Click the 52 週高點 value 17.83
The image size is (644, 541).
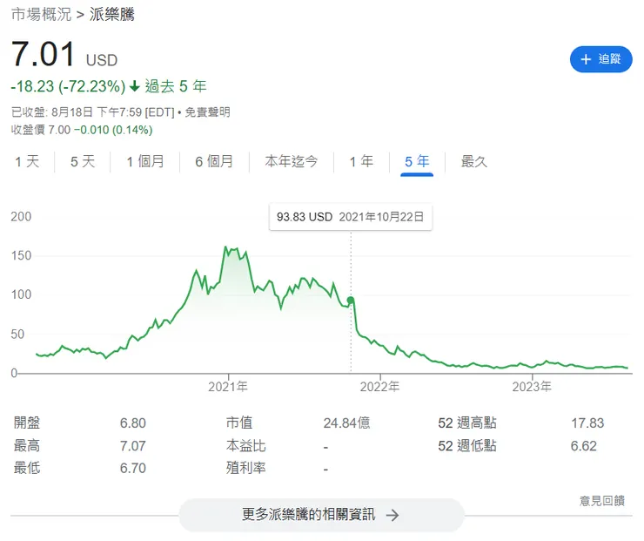click(587, 423)
